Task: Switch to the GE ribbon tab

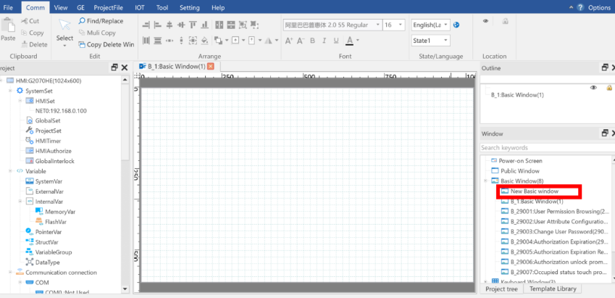Action: coord(81,7)
